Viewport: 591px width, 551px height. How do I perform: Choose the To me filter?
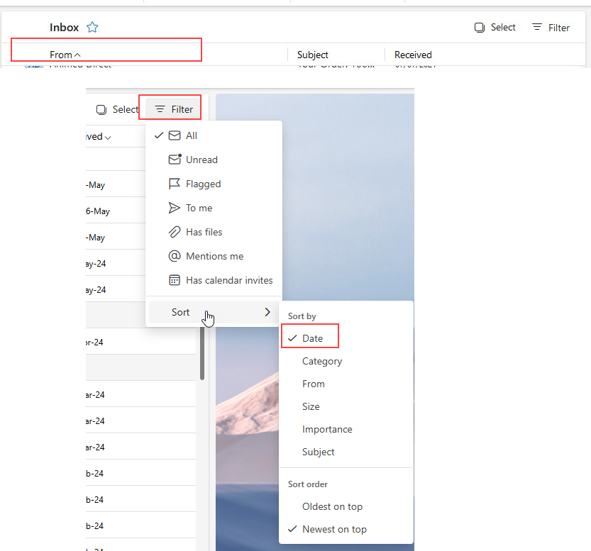coord(214,208)
